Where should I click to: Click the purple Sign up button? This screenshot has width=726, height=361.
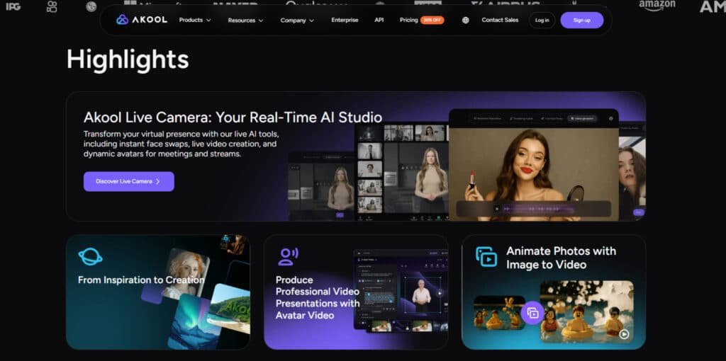click(x=581, y=21)
